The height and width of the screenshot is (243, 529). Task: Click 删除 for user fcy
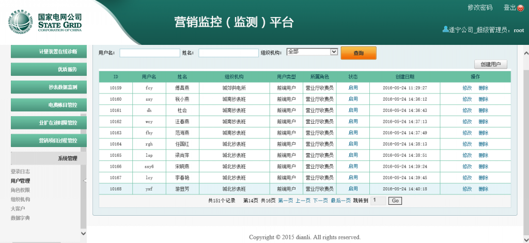pos(483,88)
